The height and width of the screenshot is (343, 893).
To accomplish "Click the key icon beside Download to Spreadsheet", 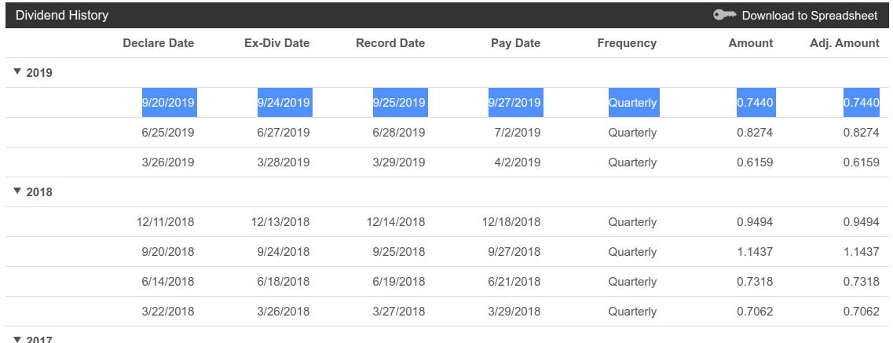I will pyautogui.click(x=725, y=15).
